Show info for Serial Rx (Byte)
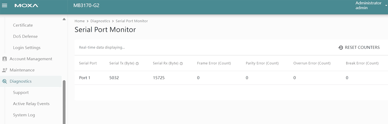Image resolution: width=388 pixels, height=124 pixels. pos(181,64)
